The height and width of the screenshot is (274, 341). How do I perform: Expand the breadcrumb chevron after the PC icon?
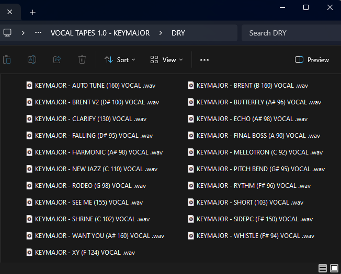point(23,33)
